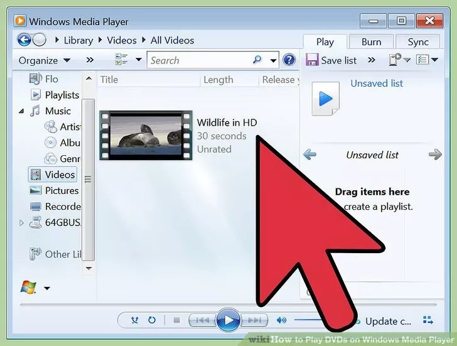Screen dimensions: 457x346
Task: Select Library in the breadcrumb
Action: click(78, 40)
